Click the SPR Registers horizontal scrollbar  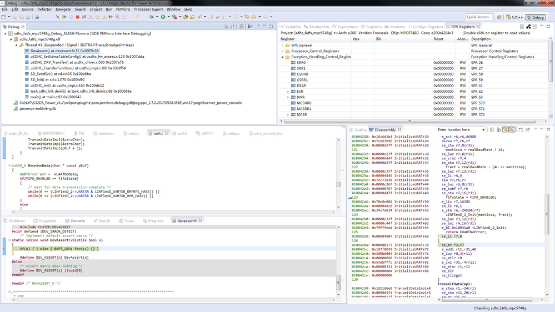click(x=414, y=121)
